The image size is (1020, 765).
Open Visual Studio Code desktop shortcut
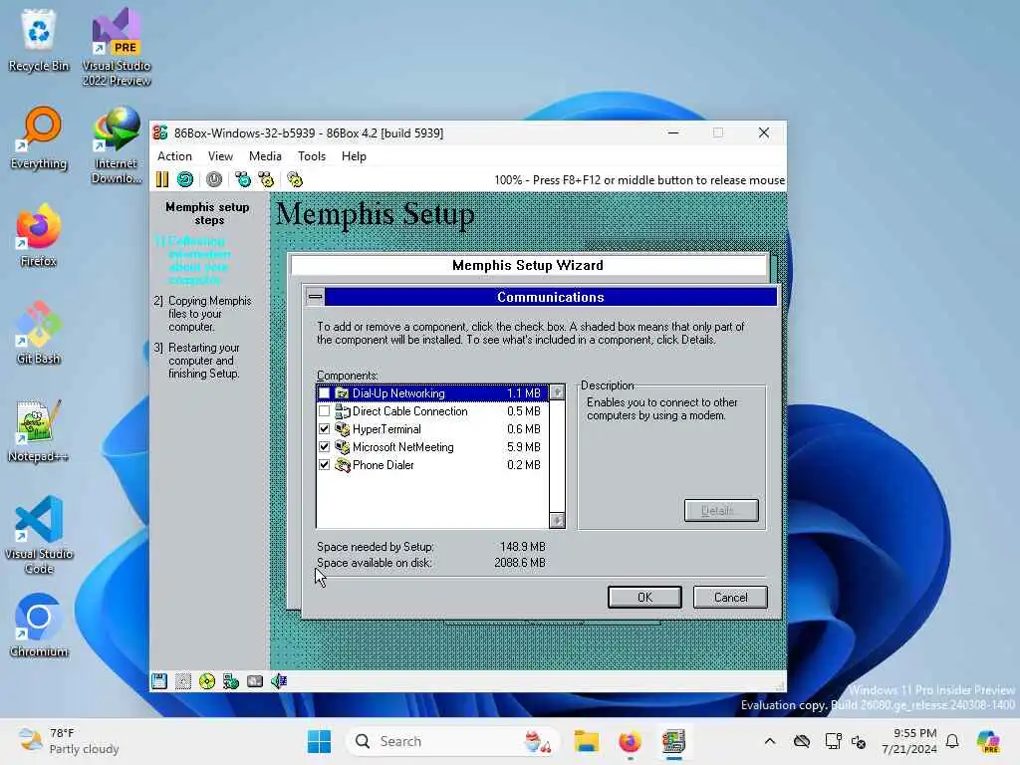39,535
